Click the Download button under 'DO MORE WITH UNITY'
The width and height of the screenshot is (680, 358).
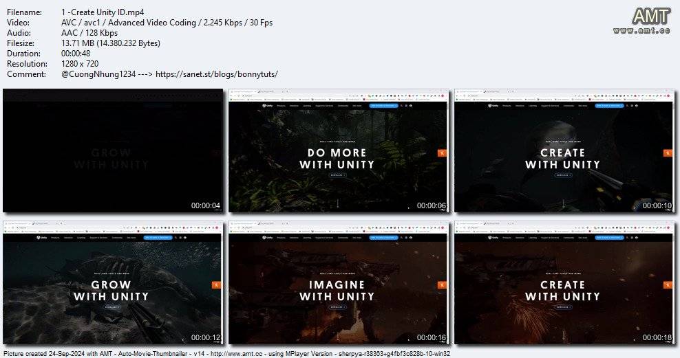337,175
